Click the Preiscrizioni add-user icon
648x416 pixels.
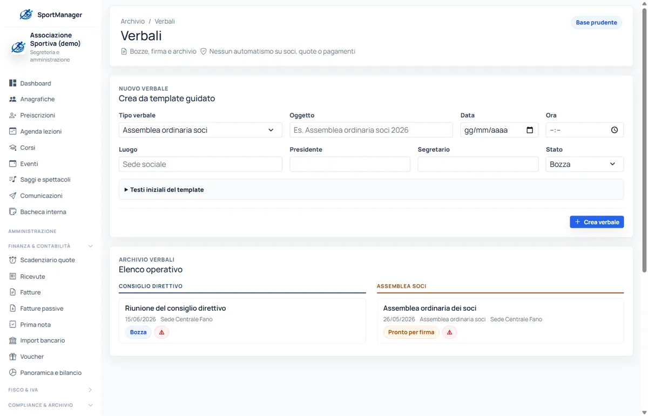click(x=13, y=115)
